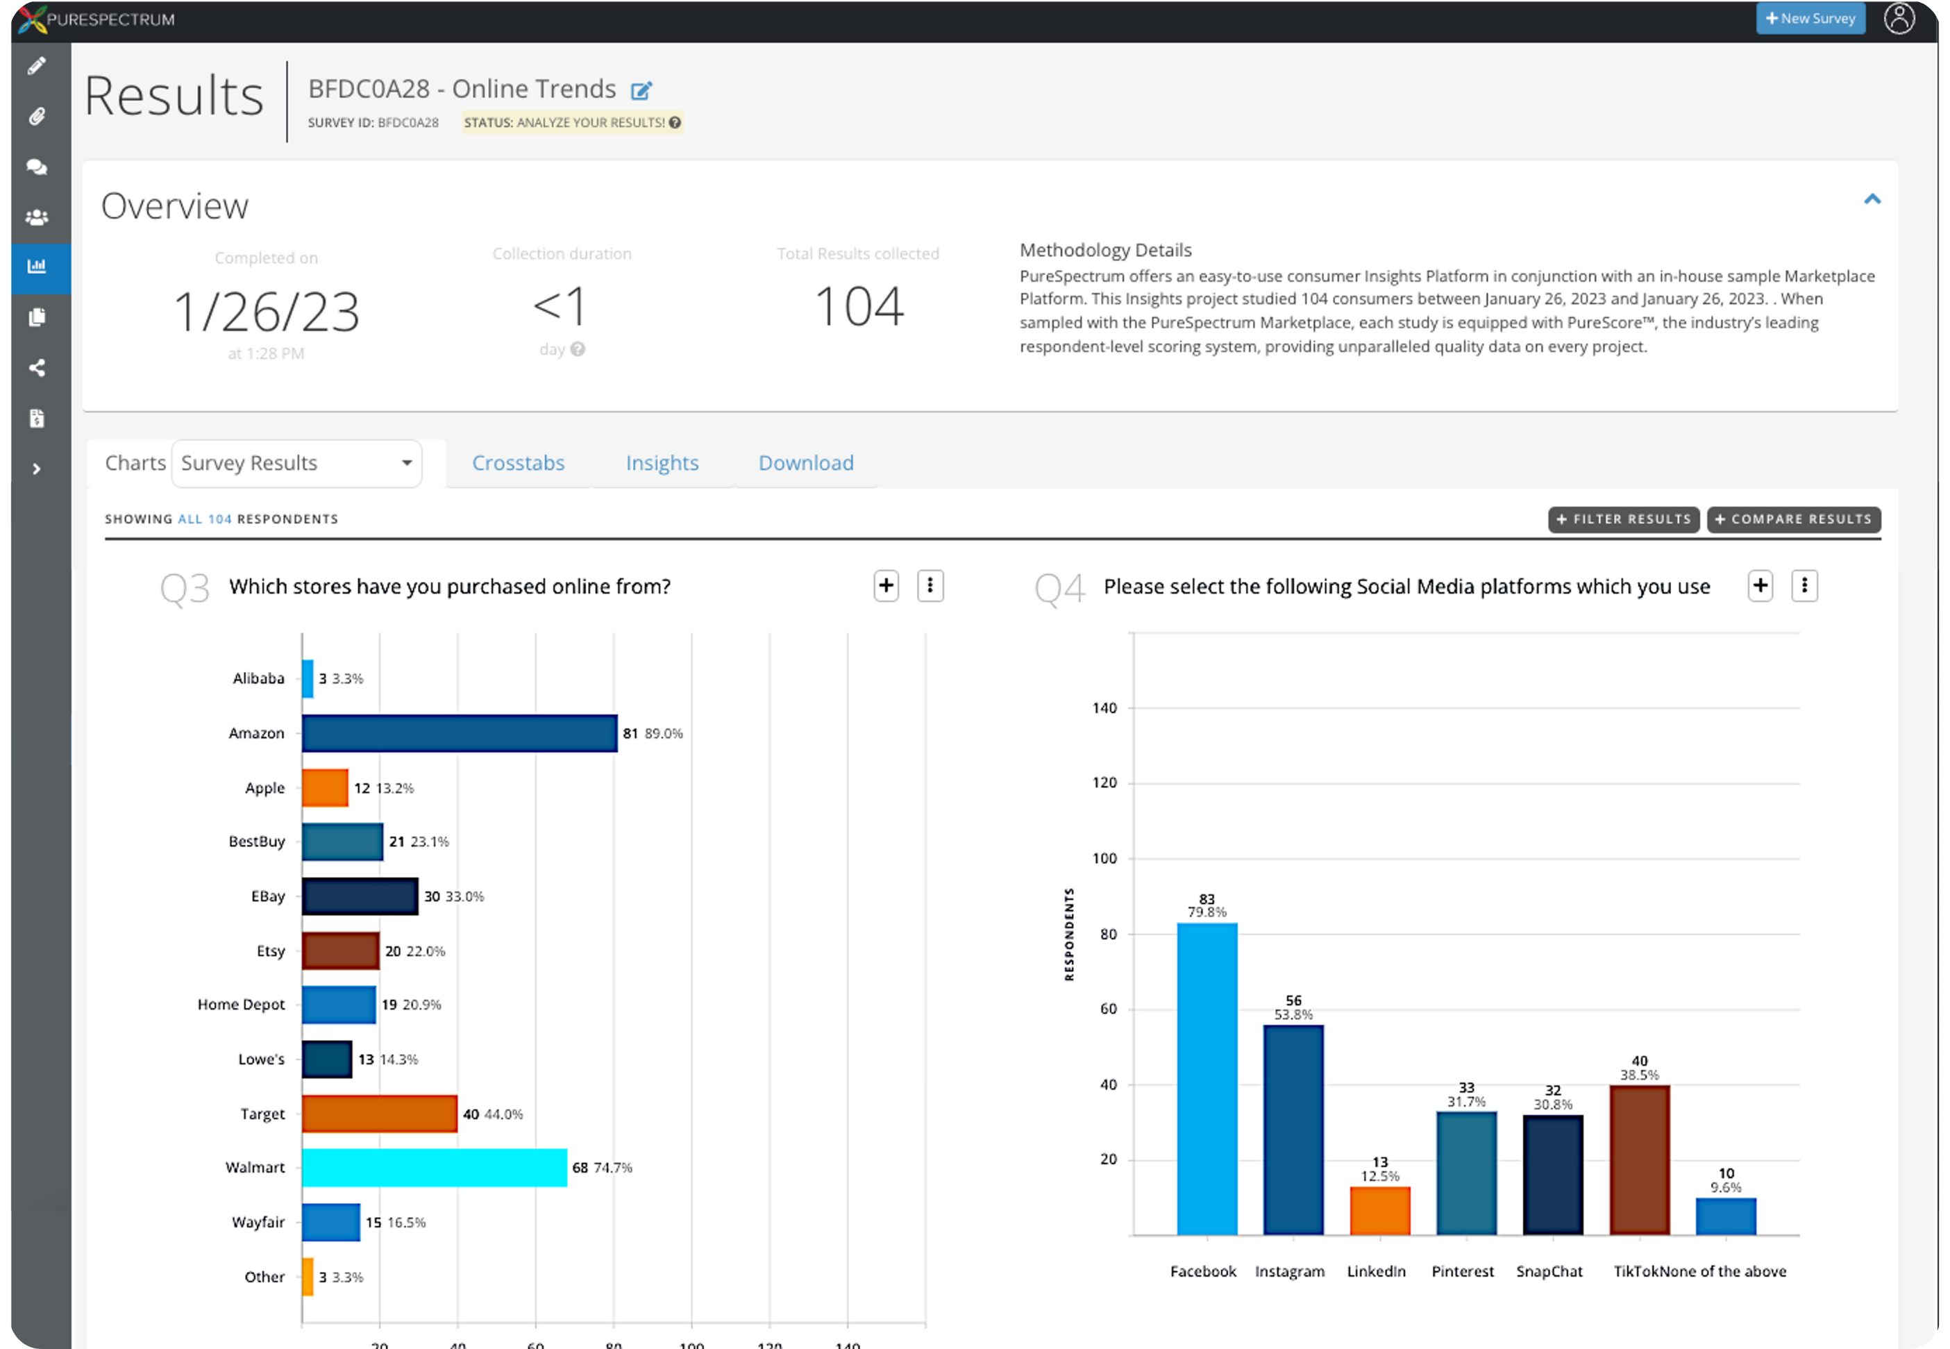Click the New Survey button

[1810, 18]
